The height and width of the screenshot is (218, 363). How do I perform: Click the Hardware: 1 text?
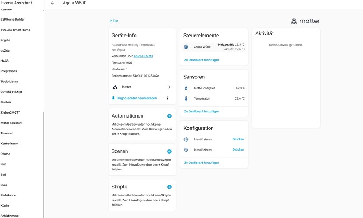(120, 69)
